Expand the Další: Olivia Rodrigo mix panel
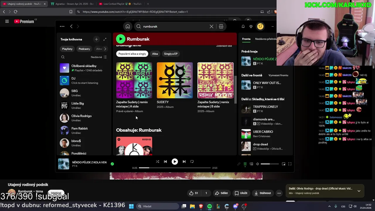The width and height of the screenshot is (375, 211). pyautogui.click(x=359, y=191)
